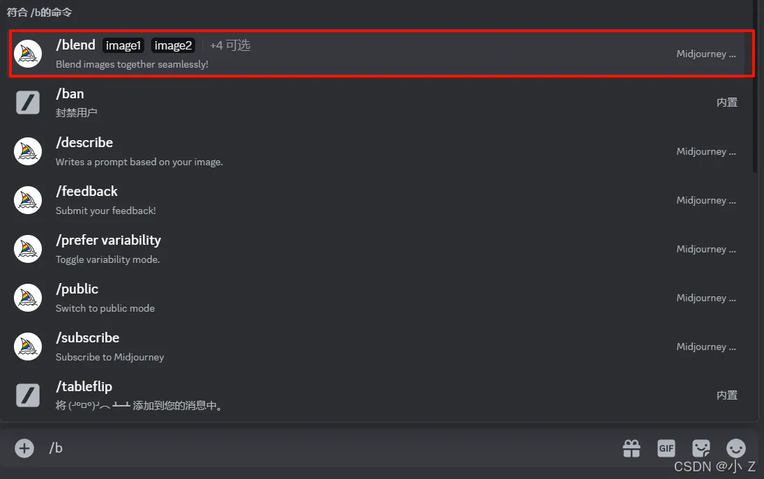Click the Midjourney sailboat icon beside /blend

coord(28,54)
